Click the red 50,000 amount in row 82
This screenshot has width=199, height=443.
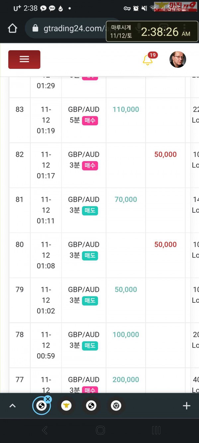(166, 154)
